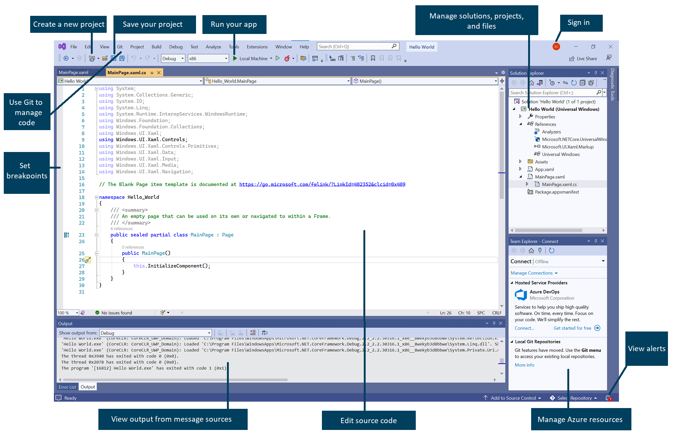Click the Comment Out selected lines icon
The height and width of the screenshot is (442, 674).
coord(353,58)
